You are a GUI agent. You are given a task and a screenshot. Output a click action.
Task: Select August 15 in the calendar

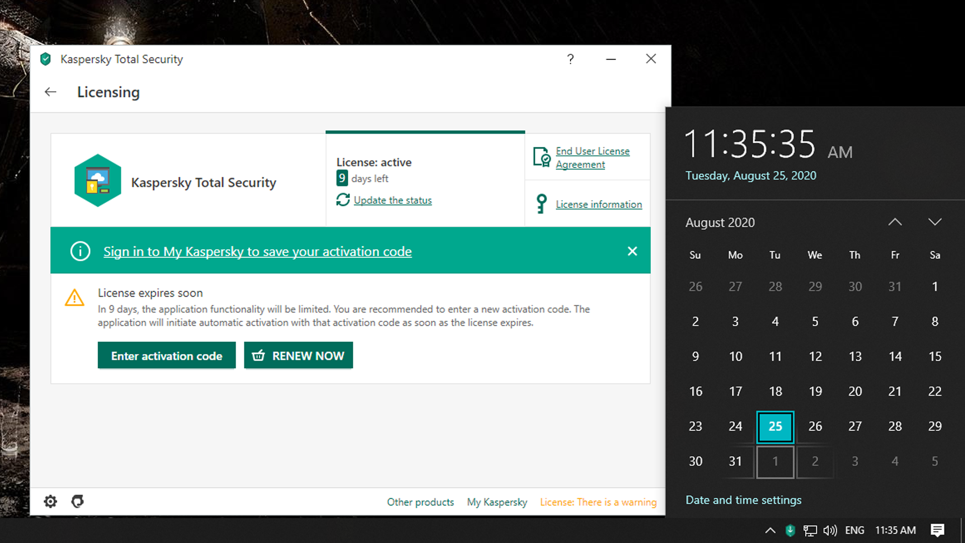pyautogui.click(x=935, y=356)
